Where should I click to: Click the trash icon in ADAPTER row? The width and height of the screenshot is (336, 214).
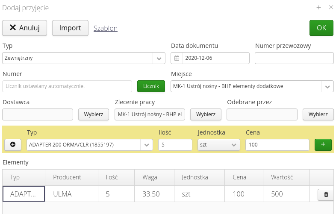coord(326,194)
